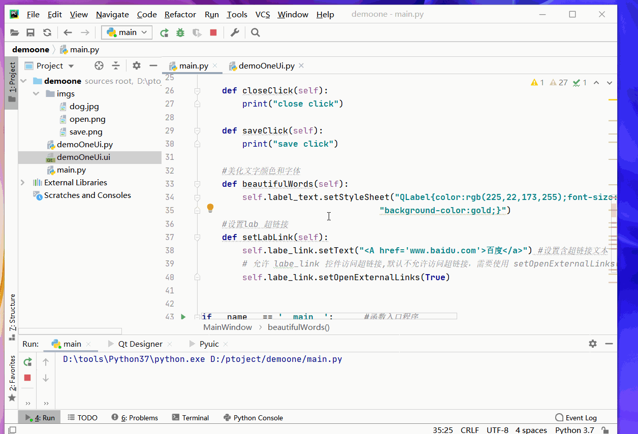Click the 4 spaces indent setting
638x434 pixels.
pyautogui.click(x=531, y=430)
